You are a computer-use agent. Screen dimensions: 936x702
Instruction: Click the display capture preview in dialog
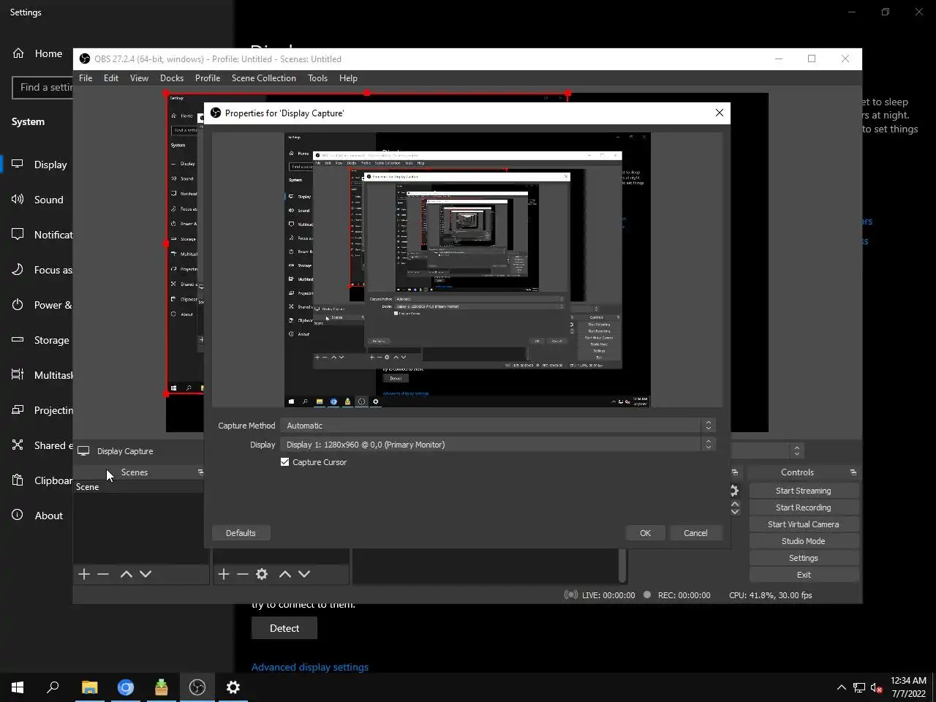467,270
